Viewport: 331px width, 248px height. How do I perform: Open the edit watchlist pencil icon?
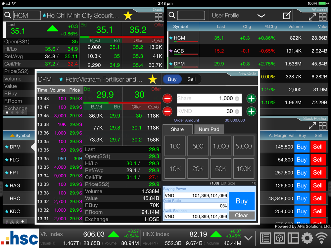point(287,16)
